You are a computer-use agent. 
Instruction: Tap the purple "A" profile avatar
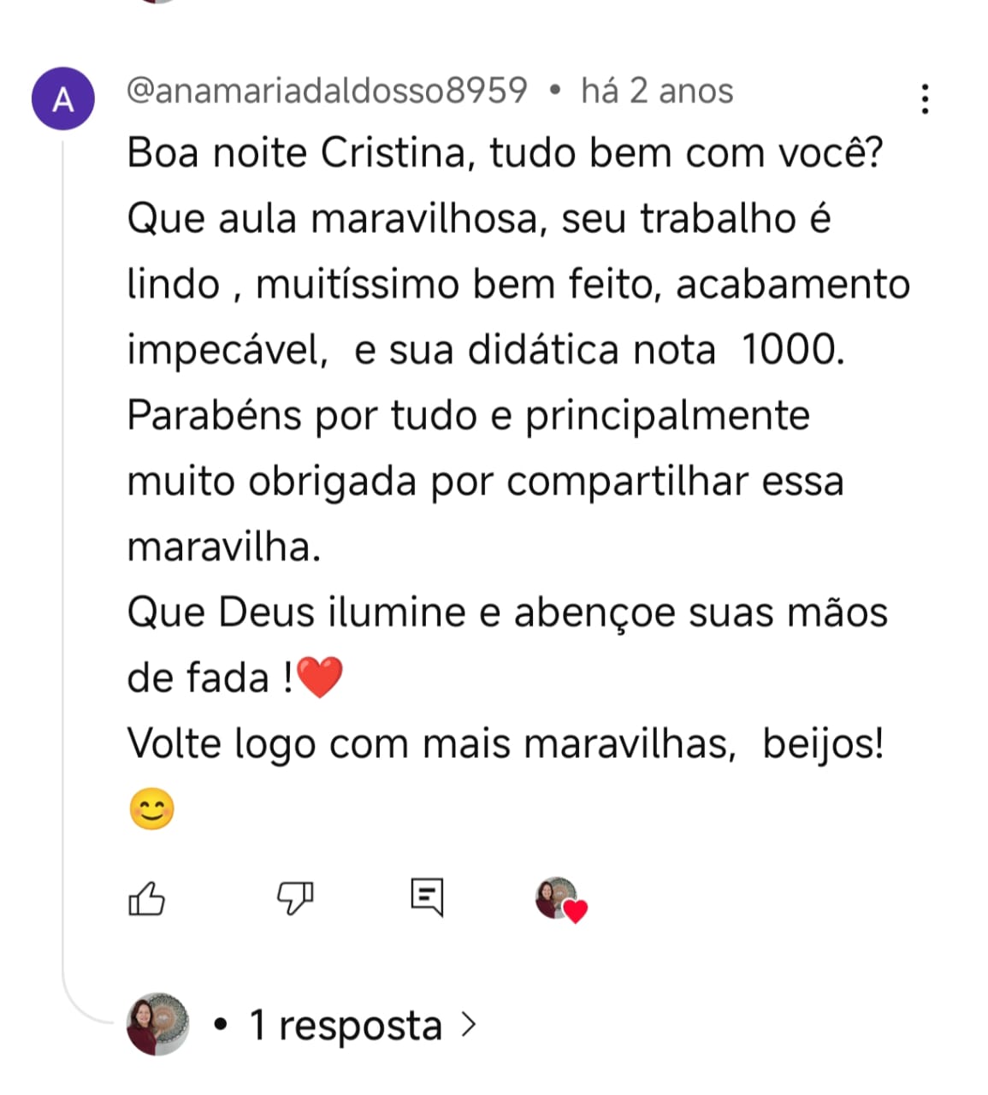[62, 99]
